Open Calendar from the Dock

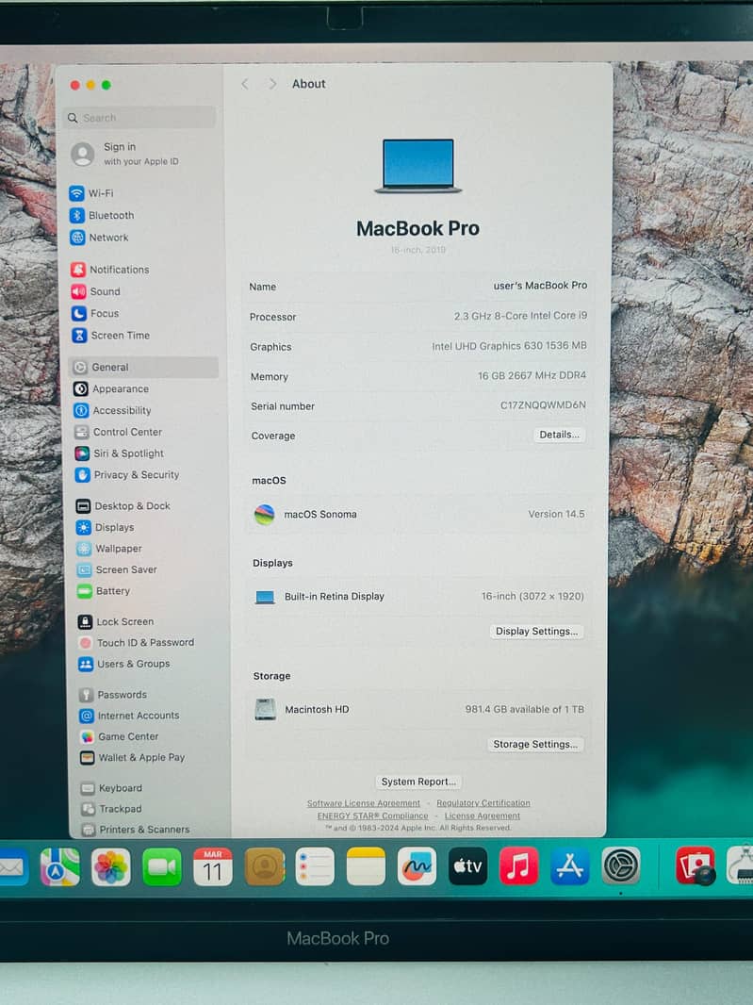[x=213, y=866]
